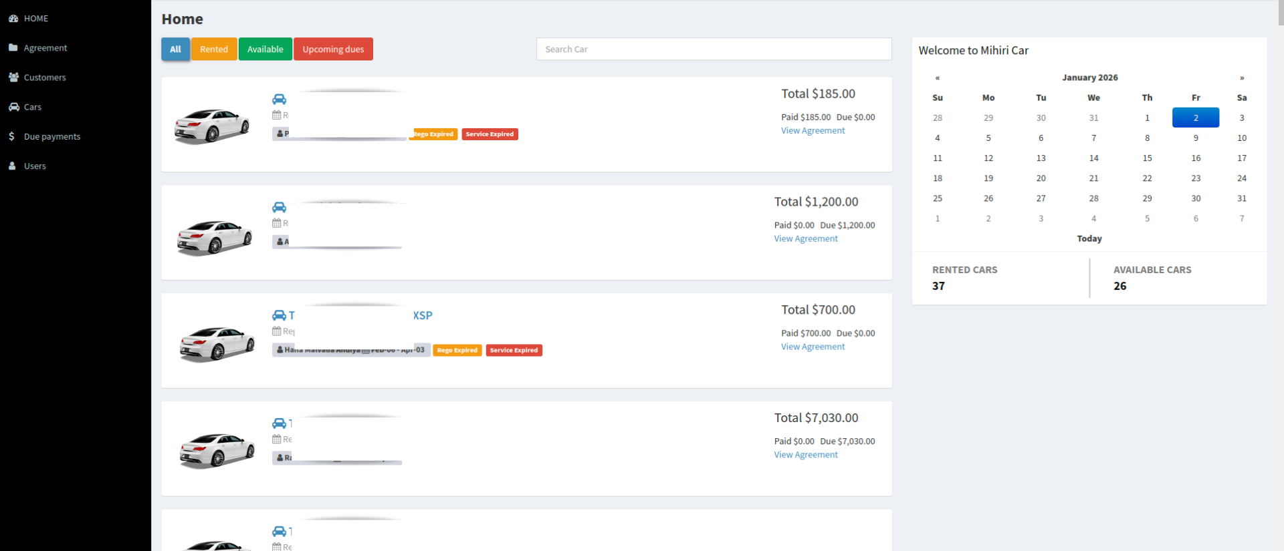Click calendar icon on the $7,030.00 card
Viewport: 1284px width, 551px height.
(276, 439)
